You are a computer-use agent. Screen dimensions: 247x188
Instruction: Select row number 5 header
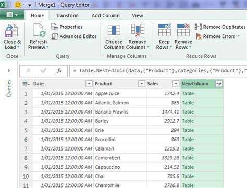pos(26,130)
